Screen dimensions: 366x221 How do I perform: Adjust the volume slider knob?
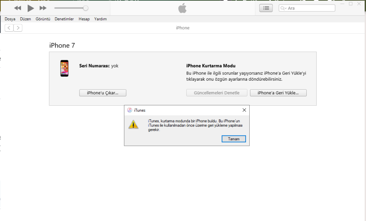(85, 8)
